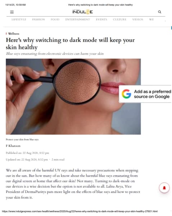Image resolution: width=172 pixels, height=216 pixels.
Task: Click the search magnifier icon
Action: coord(160,12)
